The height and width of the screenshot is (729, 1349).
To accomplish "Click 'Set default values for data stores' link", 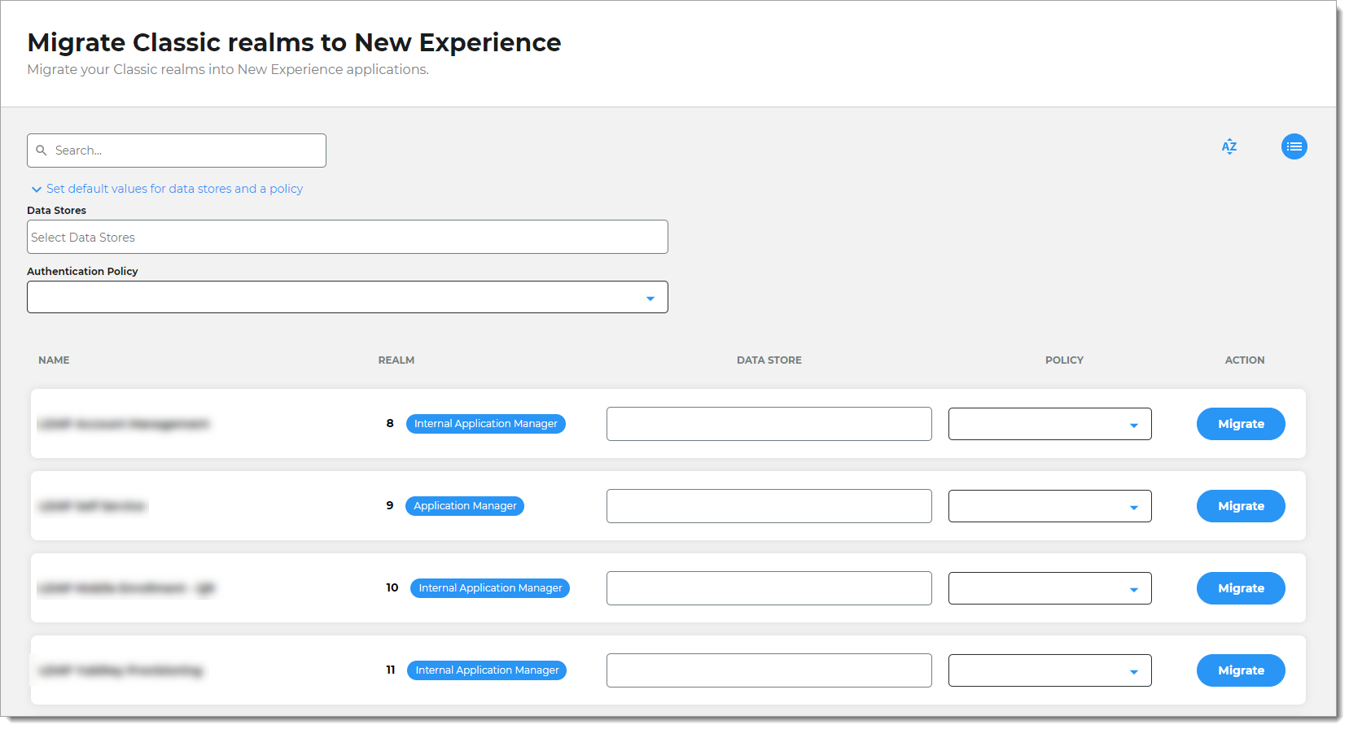I will coord(174,189).
